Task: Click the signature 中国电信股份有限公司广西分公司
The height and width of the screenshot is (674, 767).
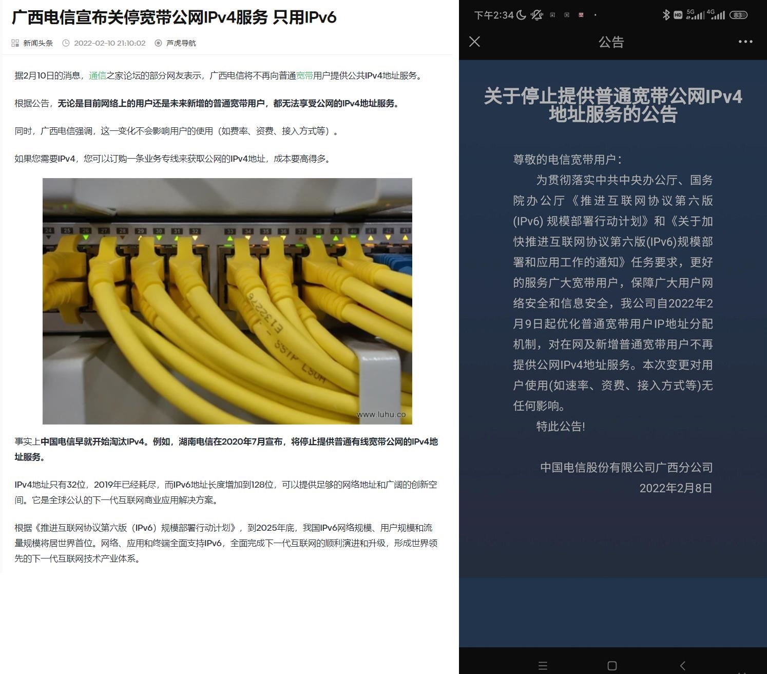Action: (626, 467)
